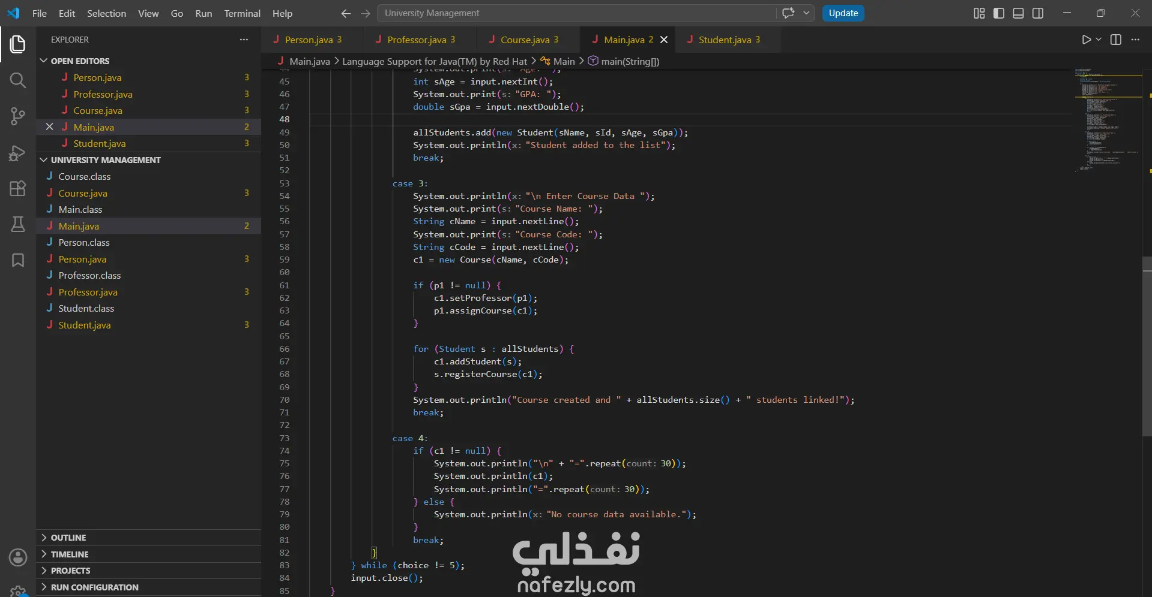
Task: Open the Run dropdown arrow beside play
Action: 1099,40
